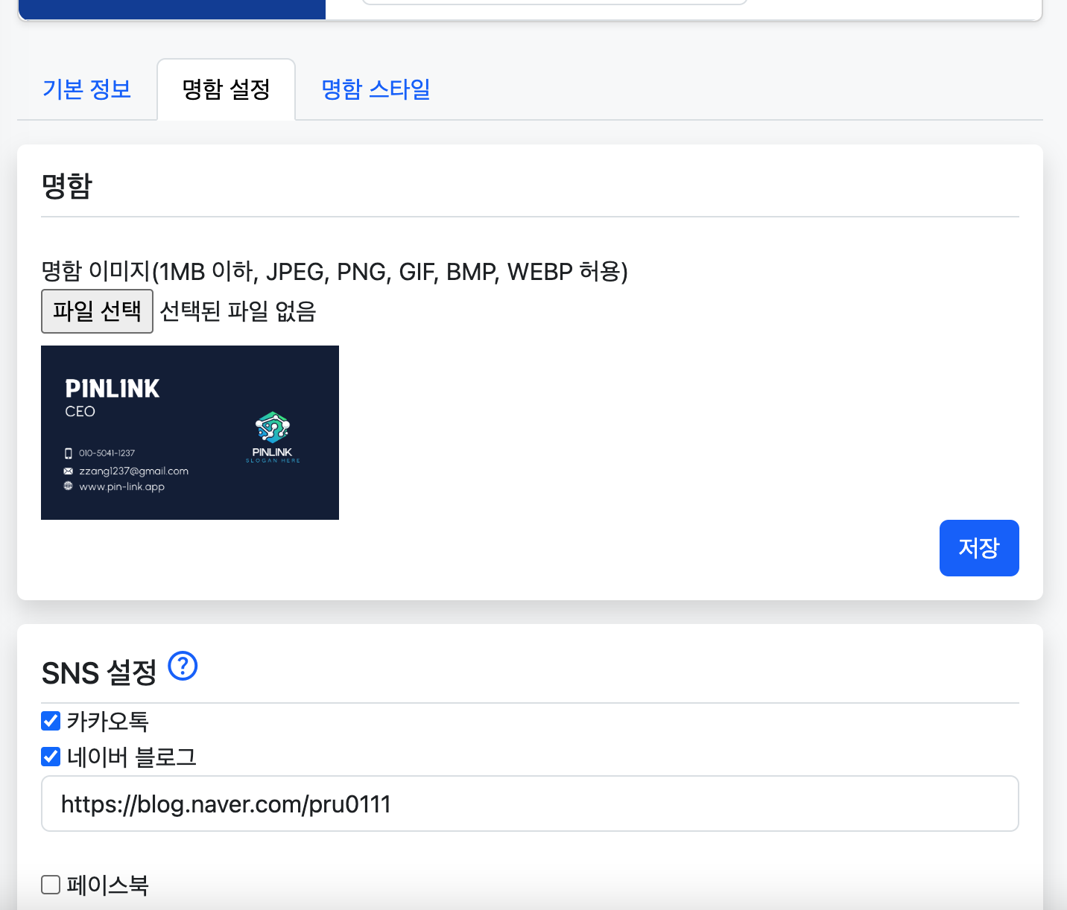Open the 명함 스타일 tab
The width and height of the screenshot is (1067, 910).
[376, 89]
